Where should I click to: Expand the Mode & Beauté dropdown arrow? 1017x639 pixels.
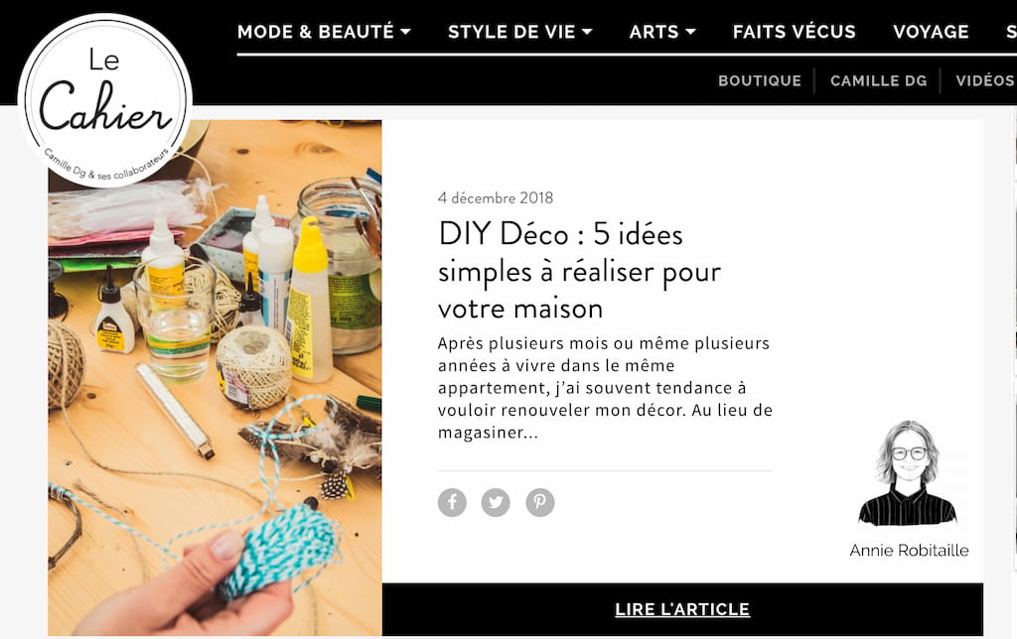point(406,32)
